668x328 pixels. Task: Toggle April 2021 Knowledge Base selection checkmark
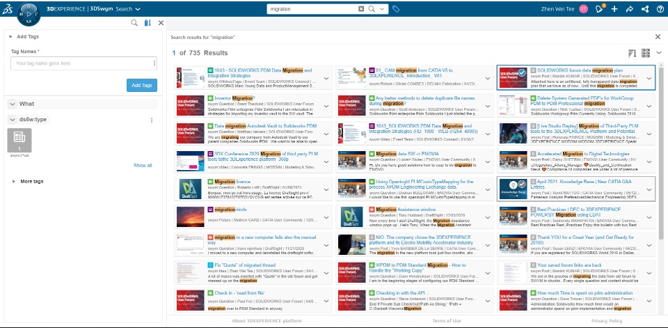(x=522, y=183)
